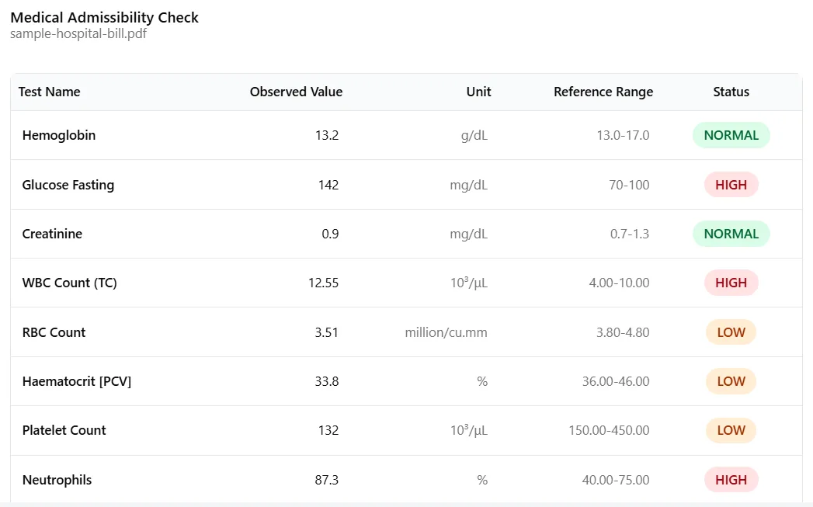This screenshot has width=813, height=507.
Task: Click the HIGH badge in Glucose Fasting row
Action: coord(731,185)
